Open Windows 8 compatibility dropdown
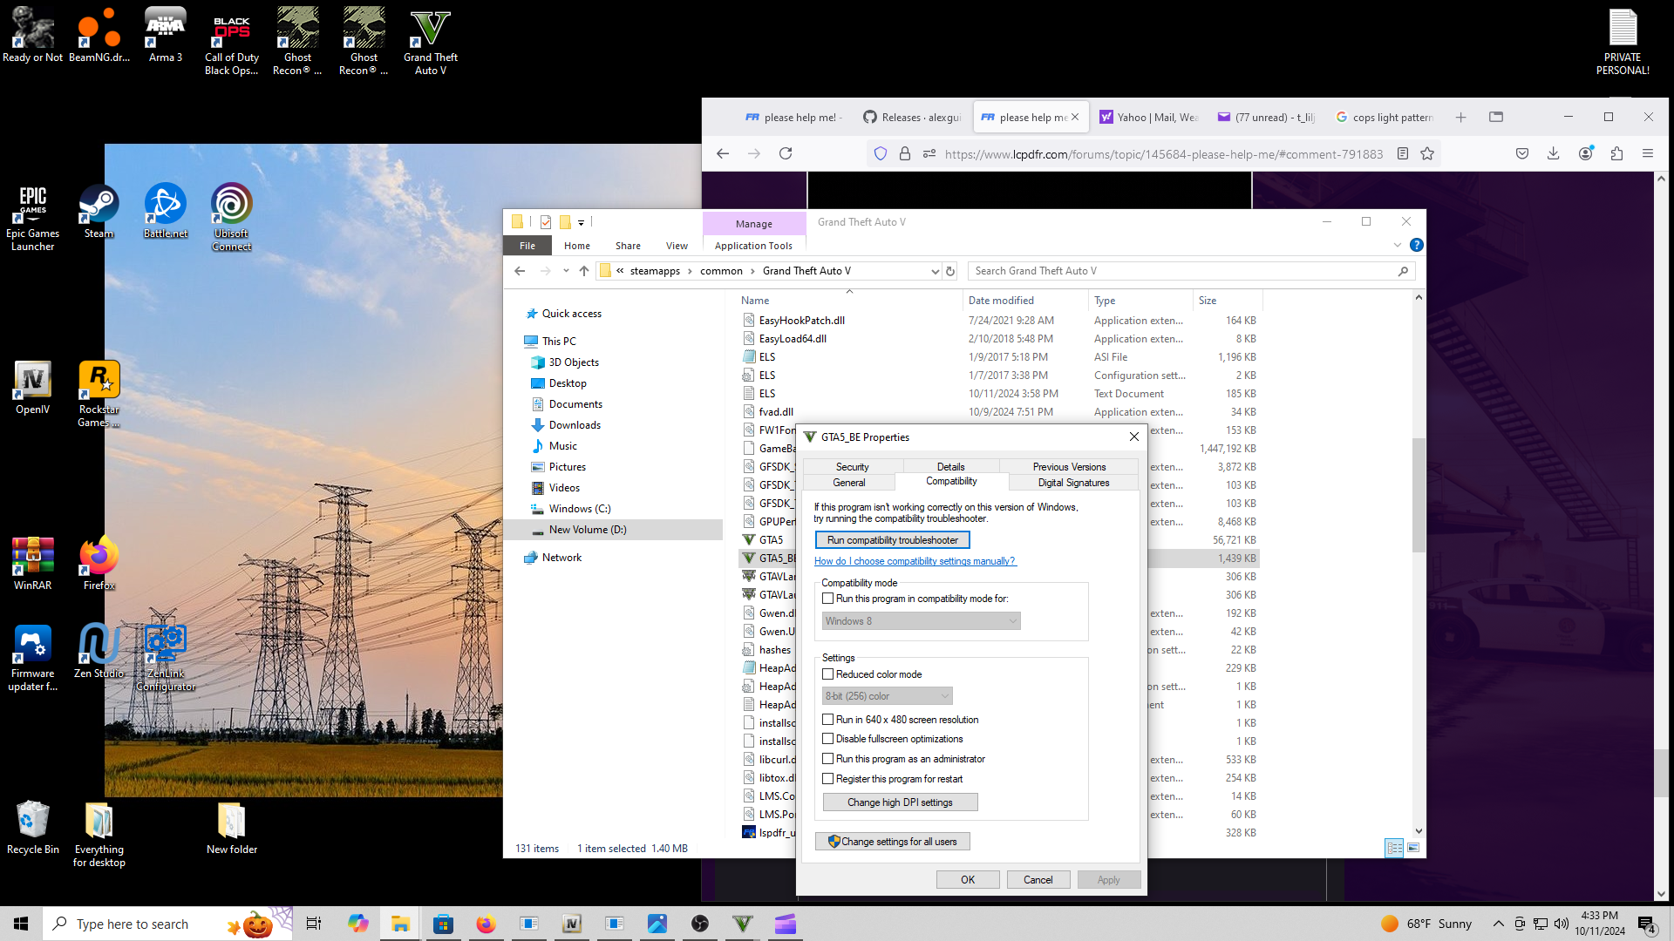This screenshot has height=941, width=1674. coord(921,621)
